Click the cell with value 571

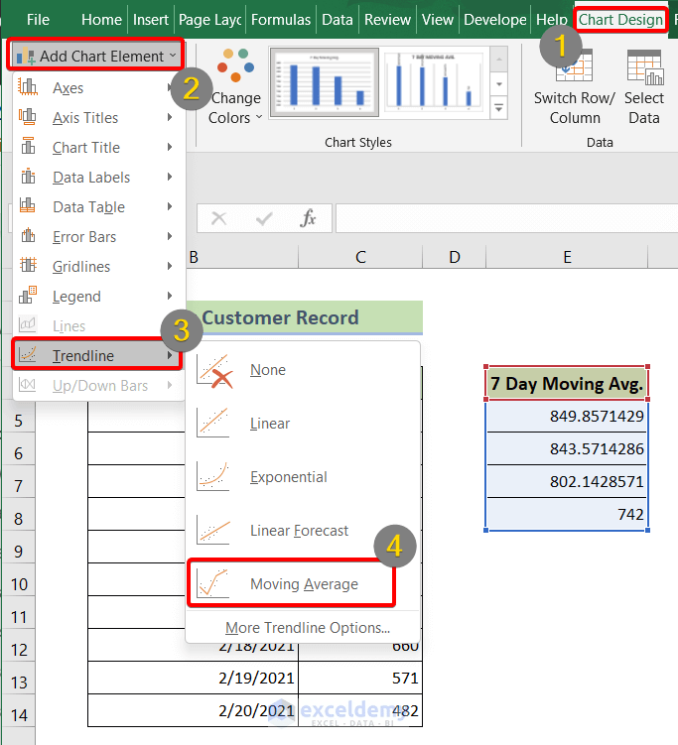point(360,678)
